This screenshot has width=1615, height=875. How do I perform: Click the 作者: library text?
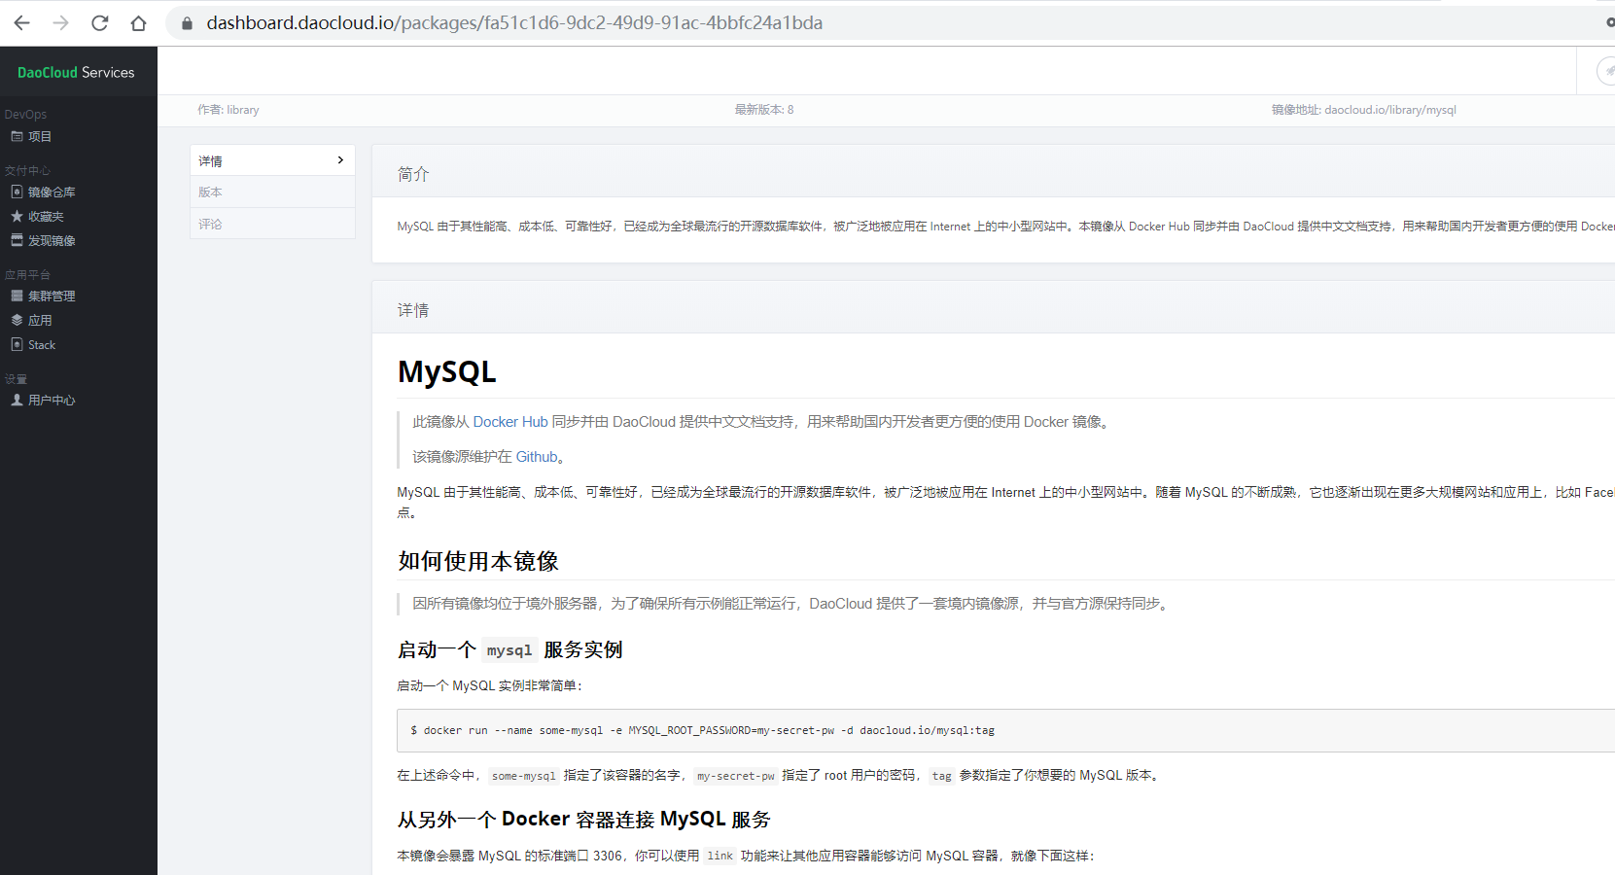pos(228,110)
